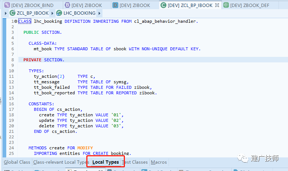
Task: Close the [DEV] ZCL_BP_IBOOK tab
Action: pos(217,5)
